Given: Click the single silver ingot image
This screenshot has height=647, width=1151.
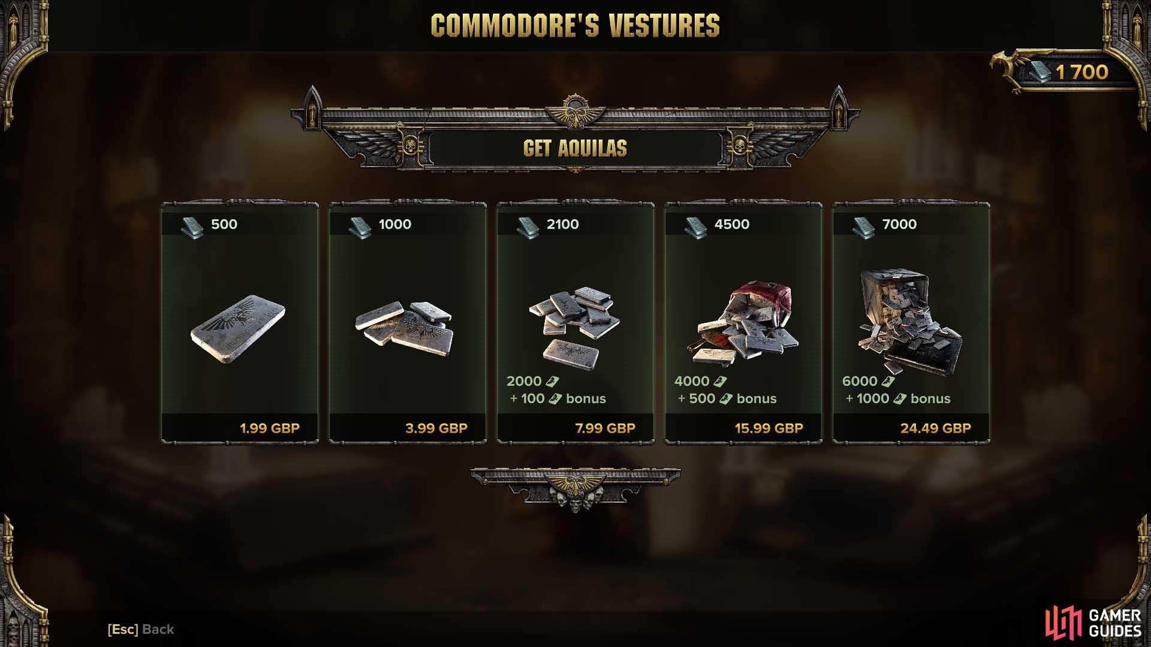Looking at the screenshot, I should click(x=238, y=328).
